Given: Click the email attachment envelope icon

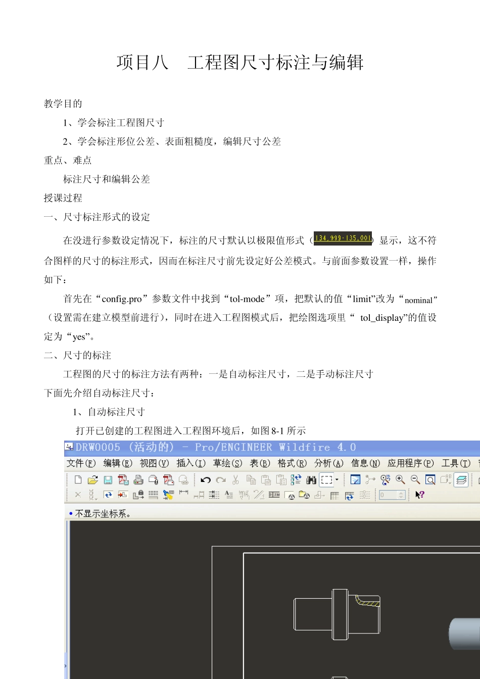Looking at the screenshot, I should [154, 479].
